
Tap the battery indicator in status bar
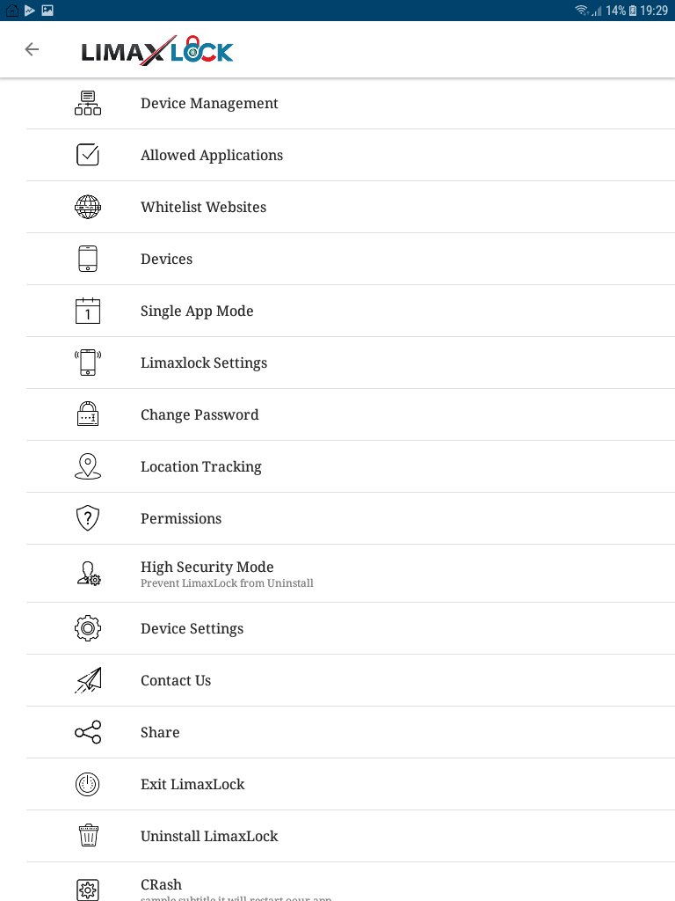[x=633, y=11]
